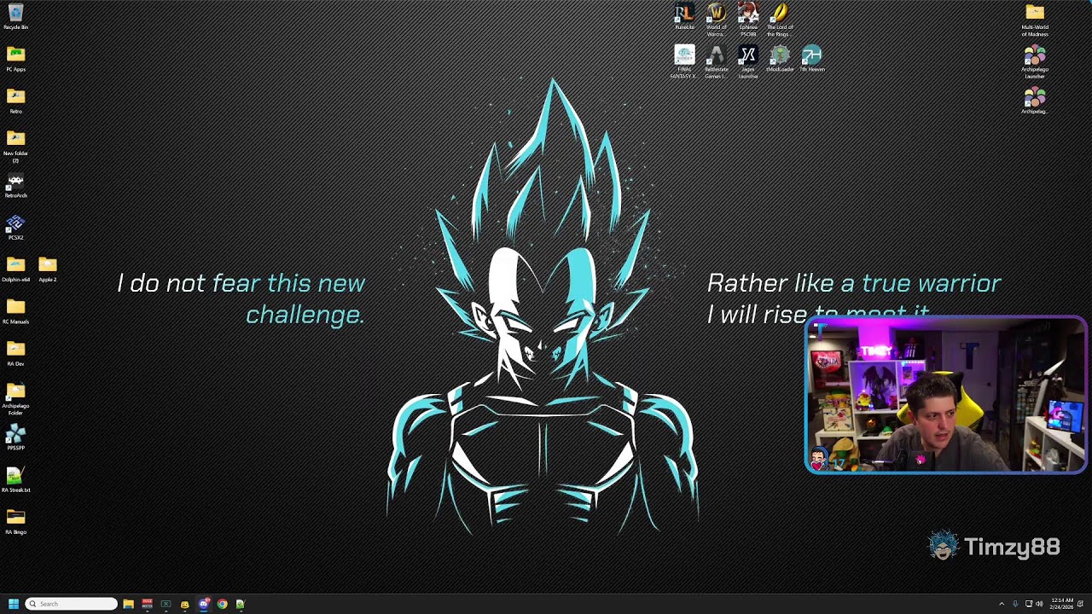Select the Multi-World of Madness folder
Screen dimensions: 1092x614
1035,20
